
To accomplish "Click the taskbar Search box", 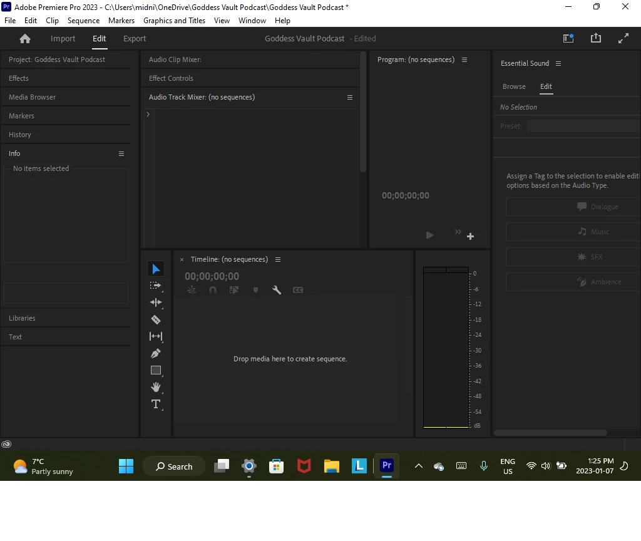I will pyautogui.click(x=174, y=466).
